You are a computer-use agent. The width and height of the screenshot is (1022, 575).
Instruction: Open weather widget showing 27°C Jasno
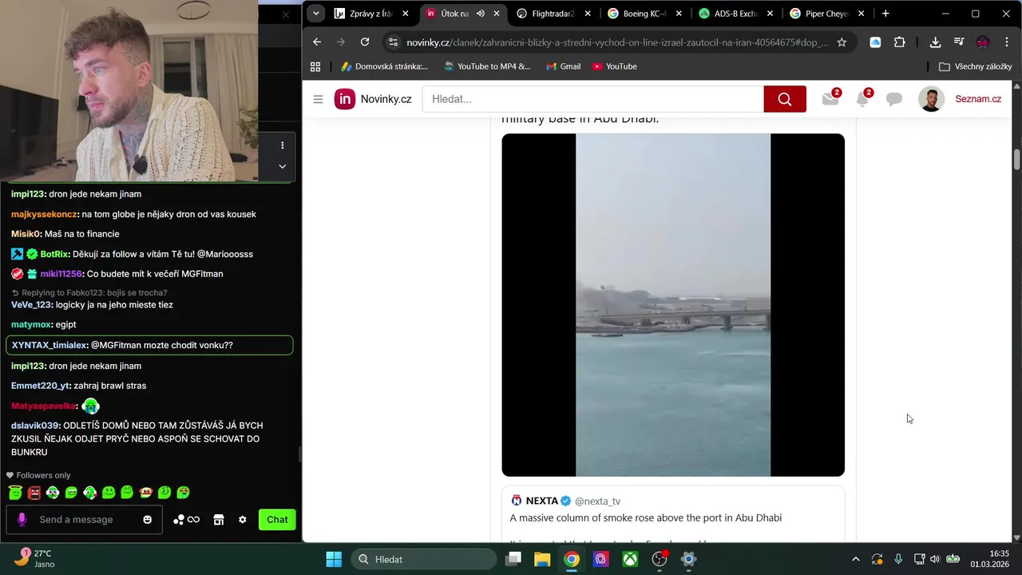(x=35, y=559)
